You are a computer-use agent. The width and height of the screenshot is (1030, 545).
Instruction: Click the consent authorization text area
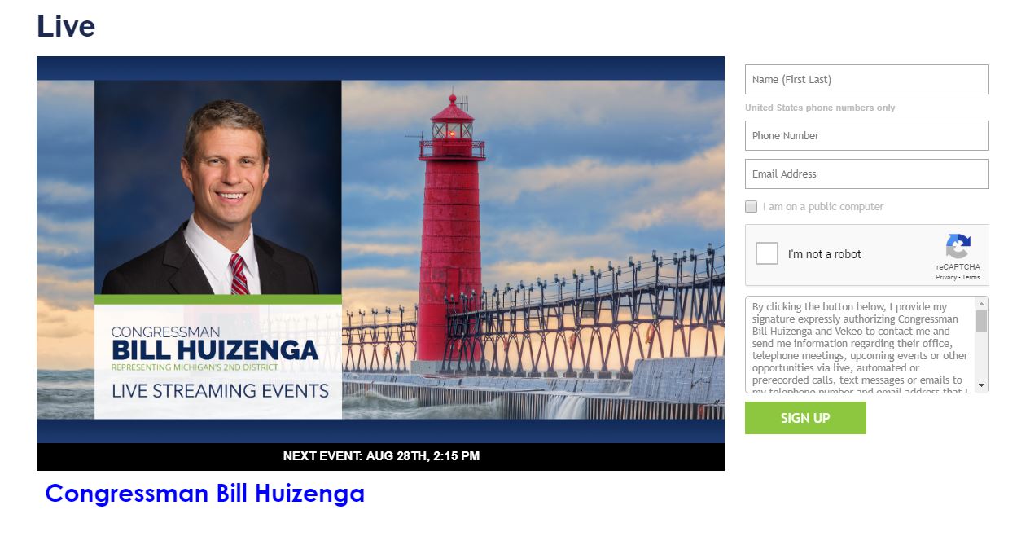860,345
